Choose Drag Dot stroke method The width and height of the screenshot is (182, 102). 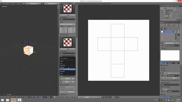click(68, 71)
